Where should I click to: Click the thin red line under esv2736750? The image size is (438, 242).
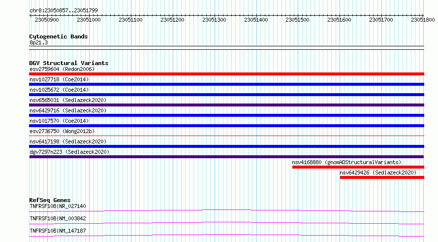coord(226,136)
